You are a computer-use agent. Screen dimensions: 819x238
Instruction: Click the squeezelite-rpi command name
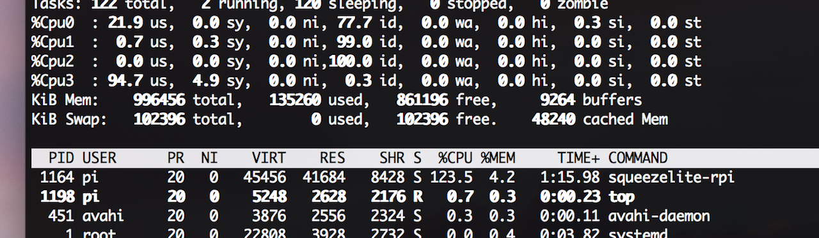[x=671, y=177]
